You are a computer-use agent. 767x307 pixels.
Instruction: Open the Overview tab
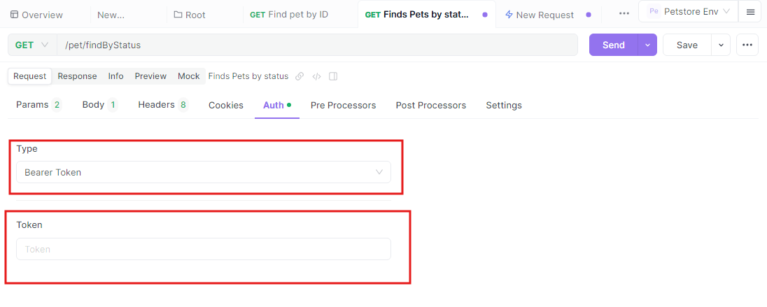coord(36,15)
